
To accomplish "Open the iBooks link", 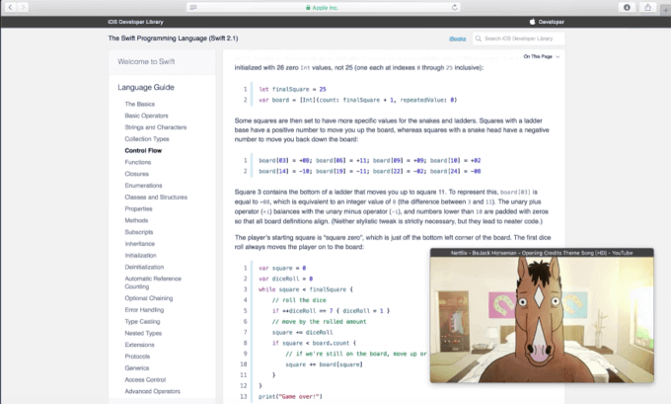I will click(458, 40).
